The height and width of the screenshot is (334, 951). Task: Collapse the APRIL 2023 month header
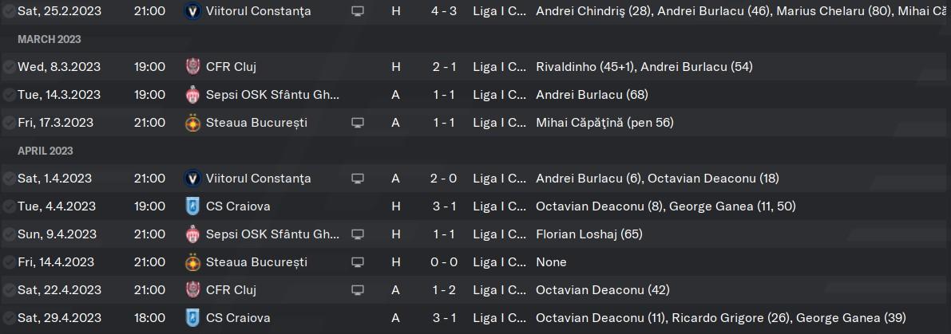(46, 151)
